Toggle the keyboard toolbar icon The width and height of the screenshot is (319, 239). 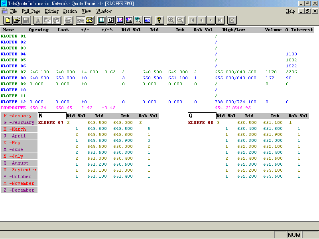point(80,20)
